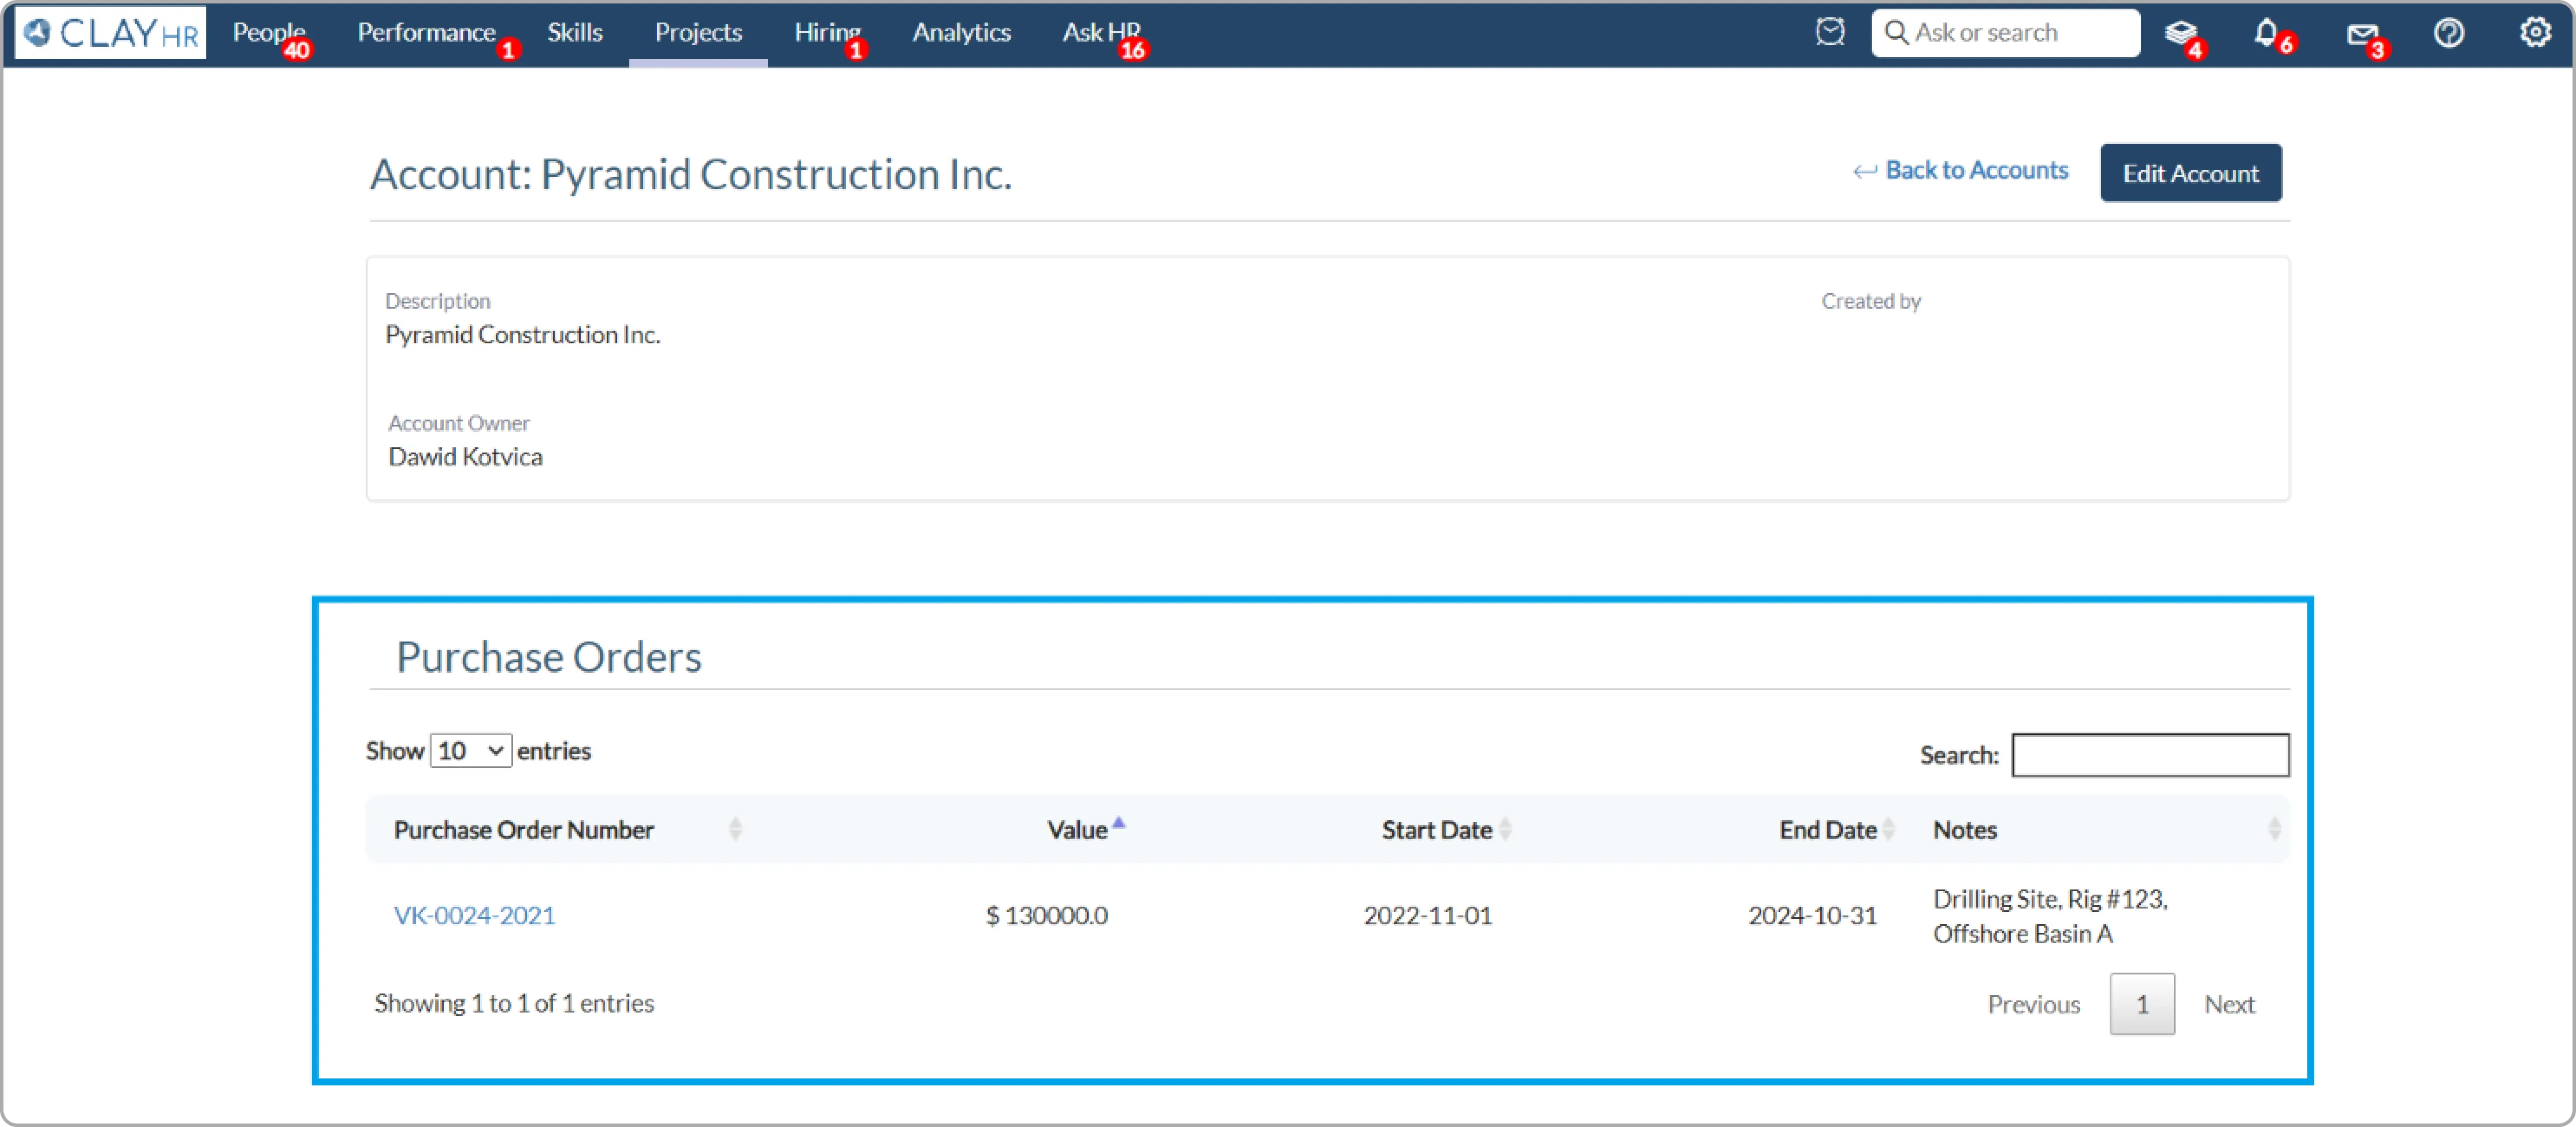
Task: Open the notifications bell icon
Action: coord(2266,33)
